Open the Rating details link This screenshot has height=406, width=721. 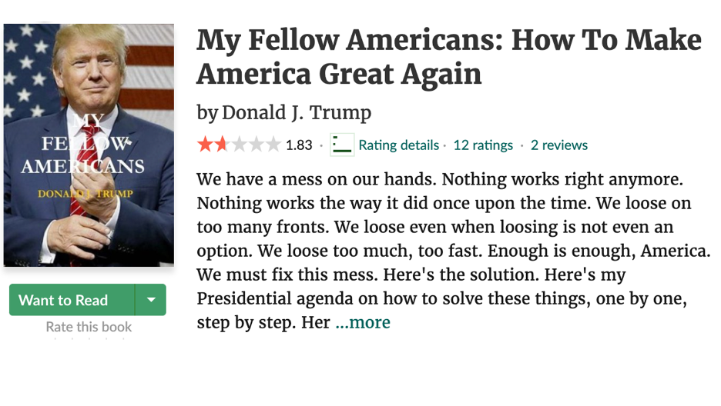(x=398, y=145)
